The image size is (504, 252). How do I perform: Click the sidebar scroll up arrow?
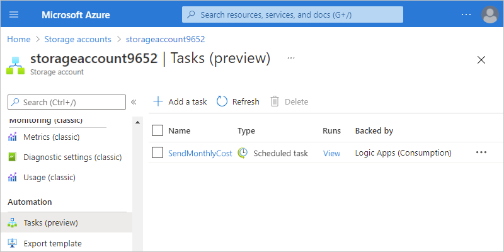(x=137, y=122)
